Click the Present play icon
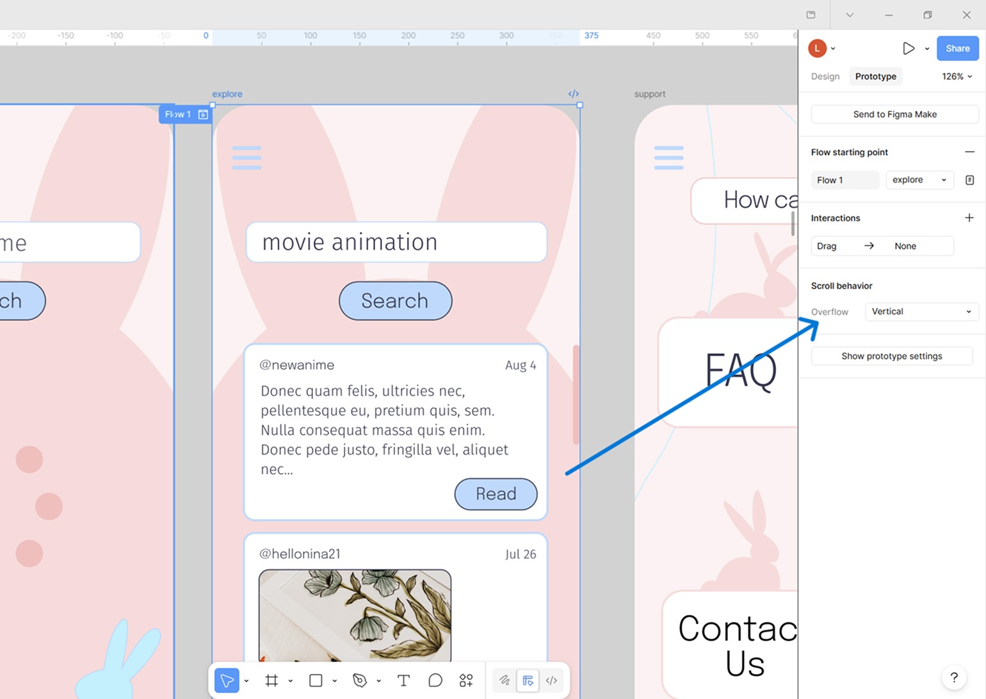This screenshot has height=699, width=986. pos(908,49)
